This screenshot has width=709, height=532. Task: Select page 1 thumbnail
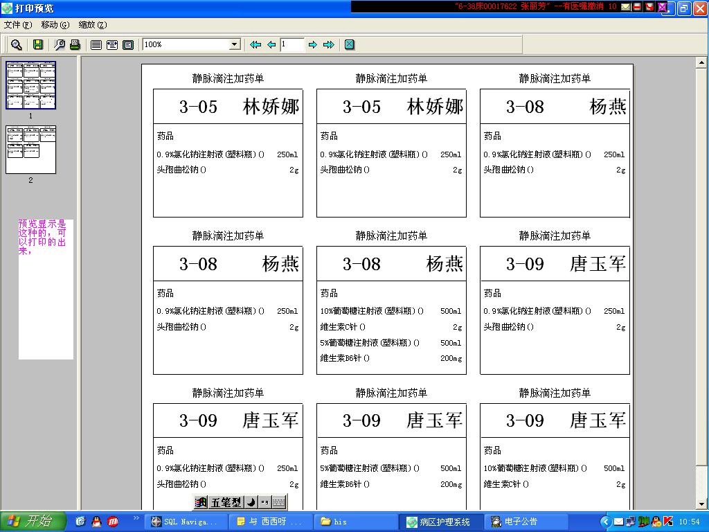[x=30, y=85]
